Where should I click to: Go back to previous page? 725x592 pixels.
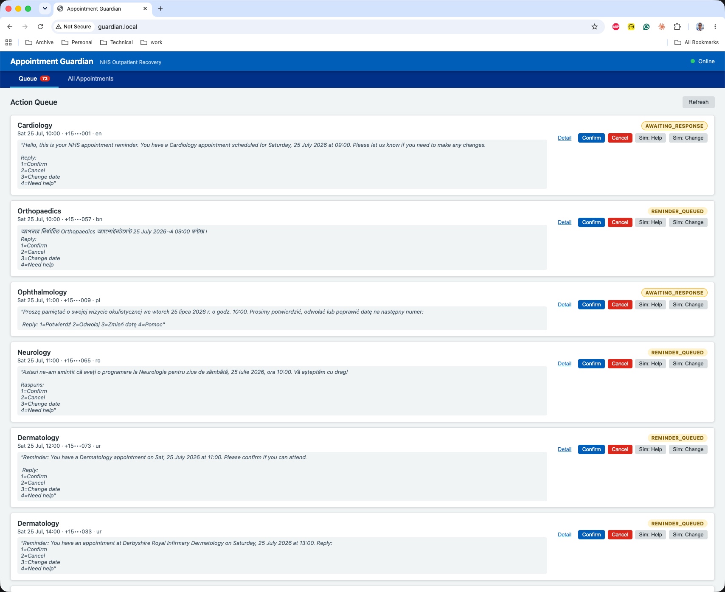tap(10, 27)
